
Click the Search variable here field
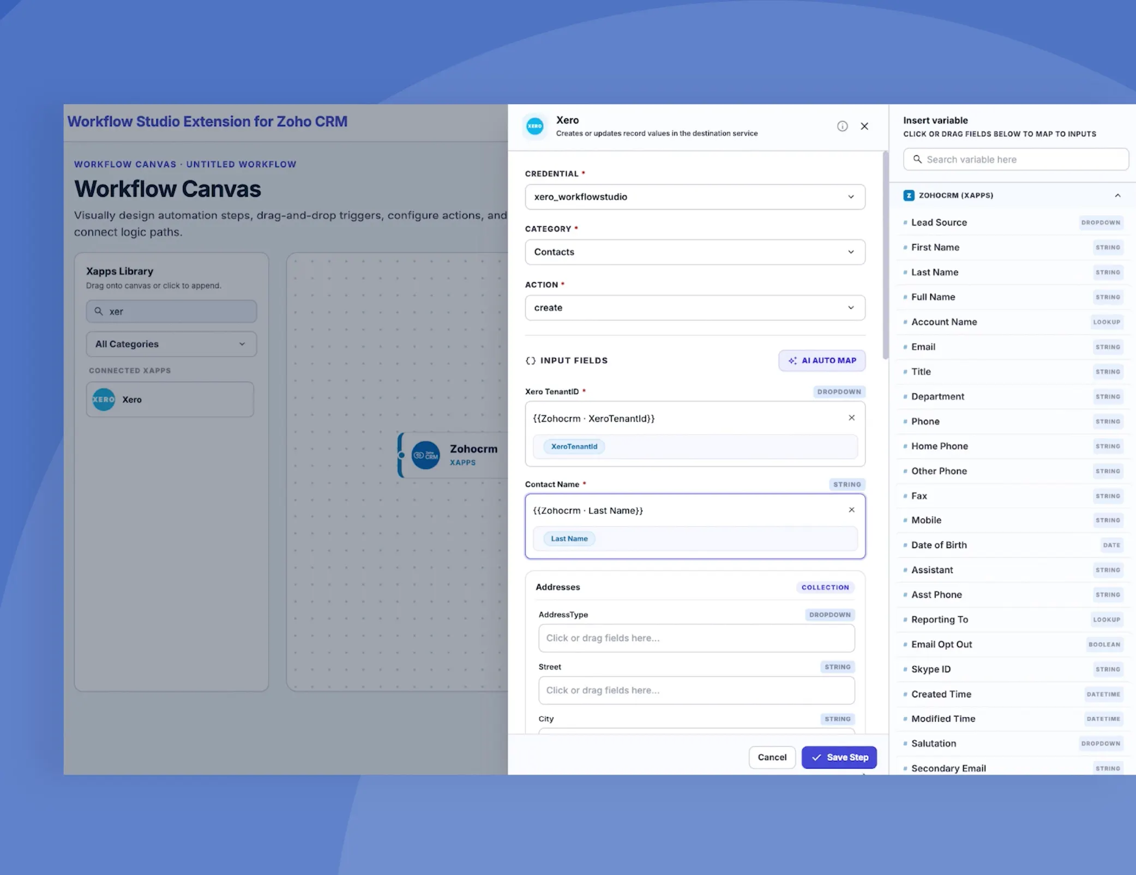coord(1016,159)
